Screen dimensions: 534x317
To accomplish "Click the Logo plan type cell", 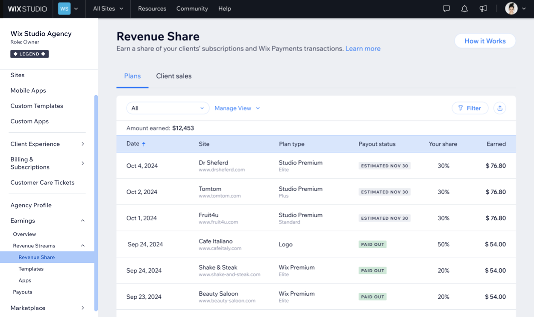I will point(286,244).
